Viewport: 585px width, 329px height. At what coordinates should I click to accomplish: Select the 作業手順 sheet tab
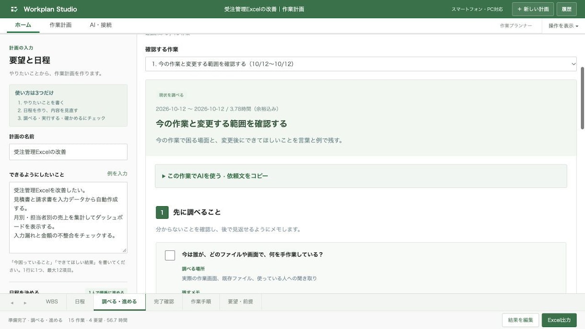click(x=201, y=302)
